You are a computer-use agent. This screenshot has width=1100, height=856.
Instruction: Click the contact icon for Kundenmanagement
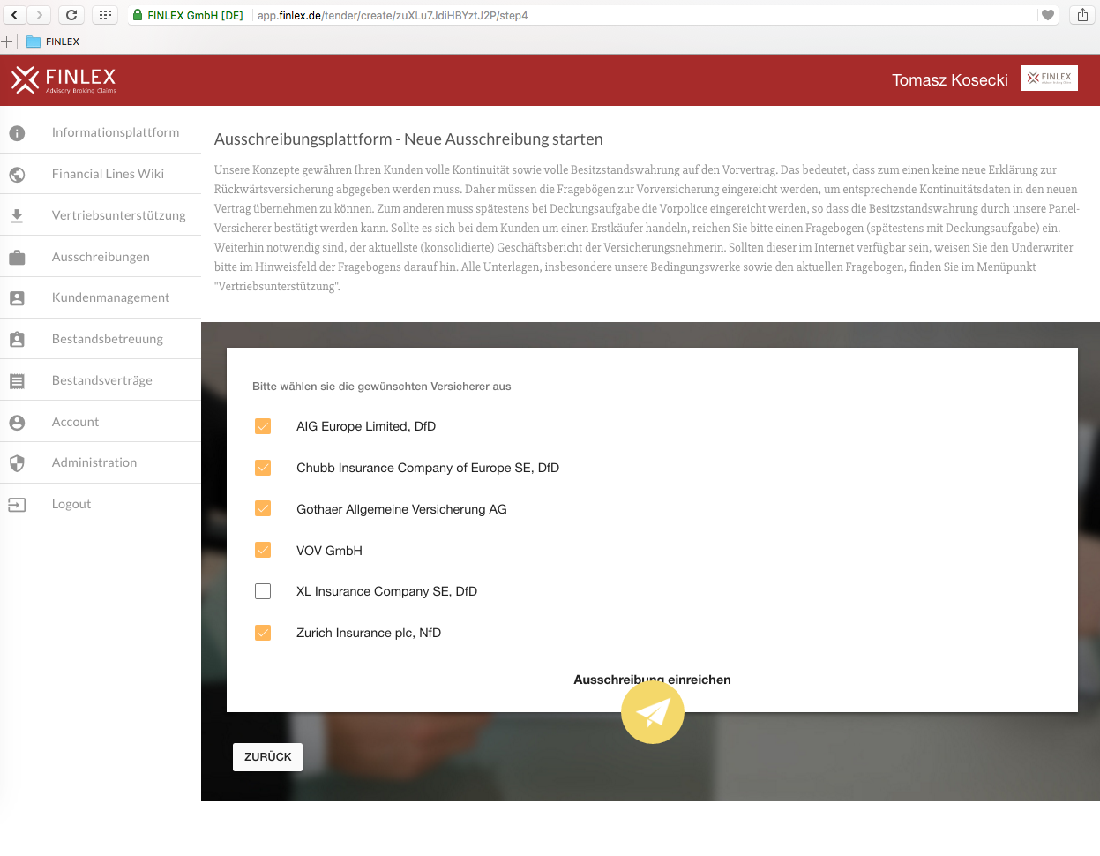(x=17, y=298)
